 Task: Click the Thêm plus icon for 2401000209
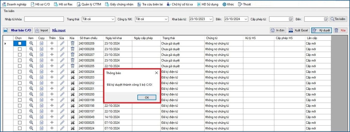point(52,43)
